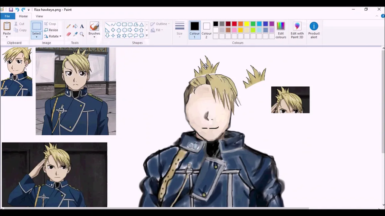
Task: Choose the Oval shape
Action: click(x=119, y=25)
